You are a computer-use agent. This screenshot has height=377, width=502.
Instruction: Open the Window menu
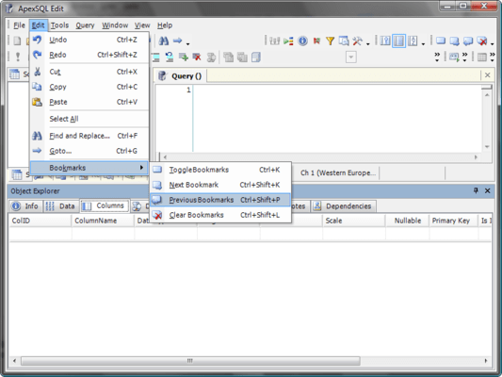[115, 25]
